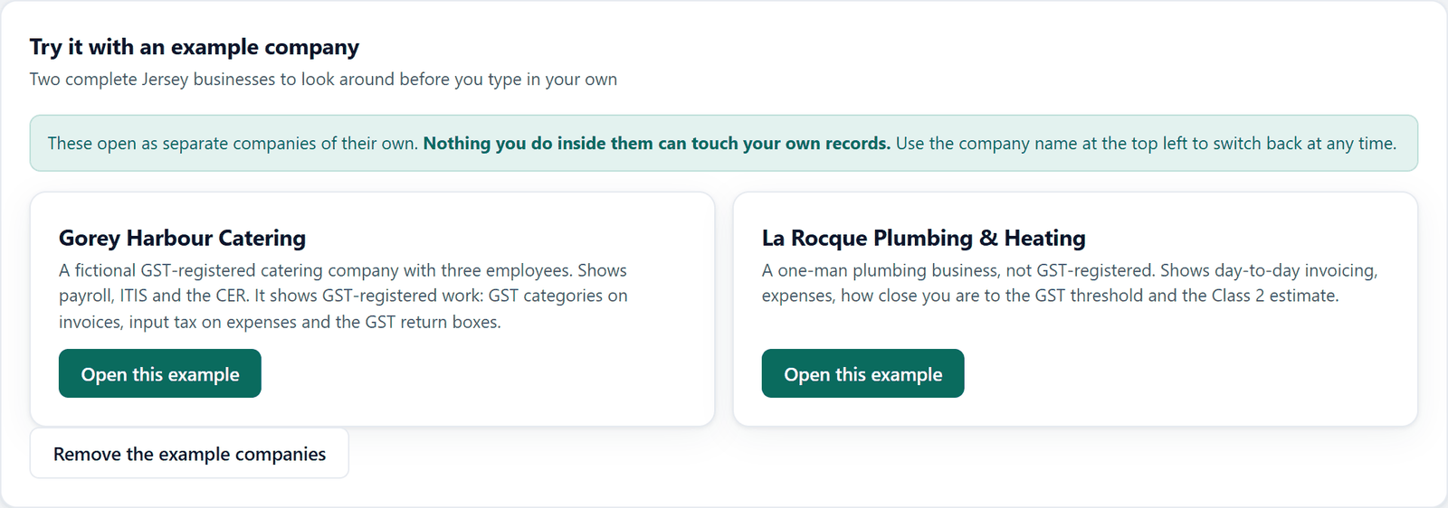The height and width of the screenshot is (508, 1448).
Task: Select the Gorey Harbour Catering heading
Action: tap(182, 238)
